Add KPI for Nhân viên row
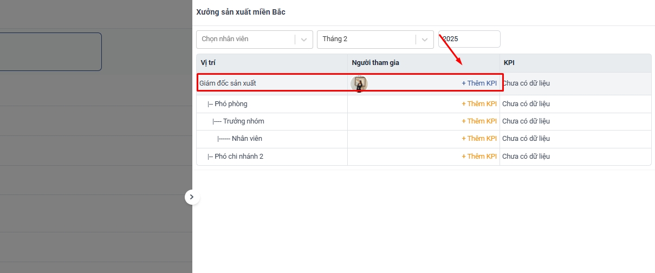The height and width of the screenshot is (273, 655). 479,139
